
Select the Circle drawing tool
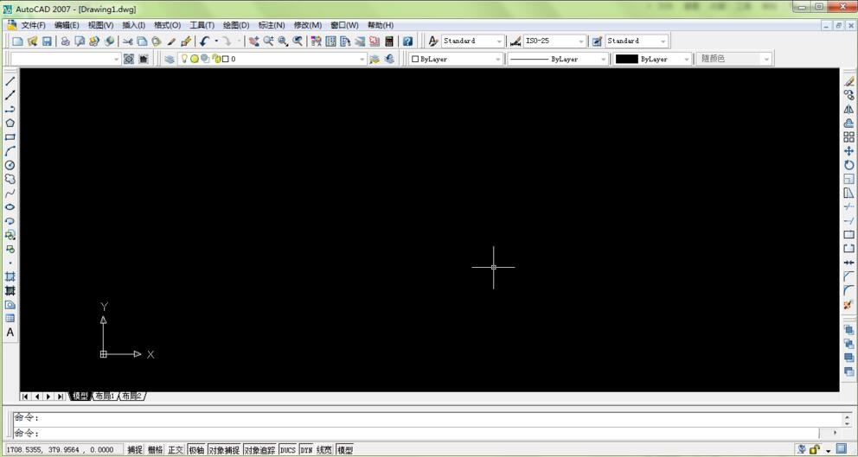click(10, 165)
